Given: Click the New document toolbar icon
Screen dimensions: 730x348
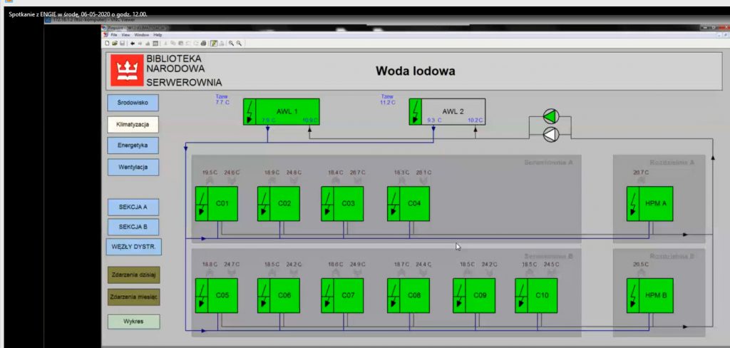Looking at the screenshot, I should tap(107, 43).
